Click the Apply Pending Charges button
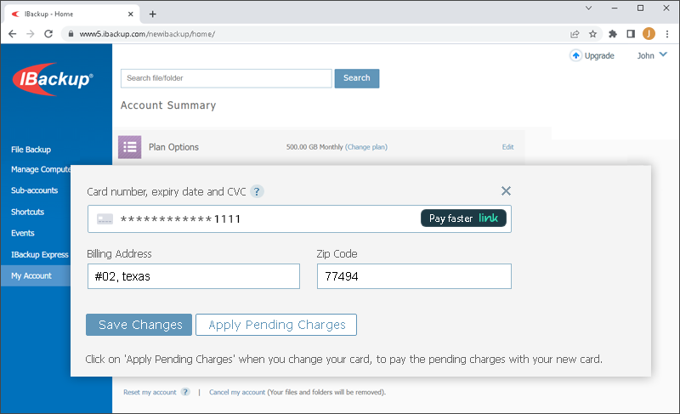Viewport: 680px width, 414px height. coord(276,325)
